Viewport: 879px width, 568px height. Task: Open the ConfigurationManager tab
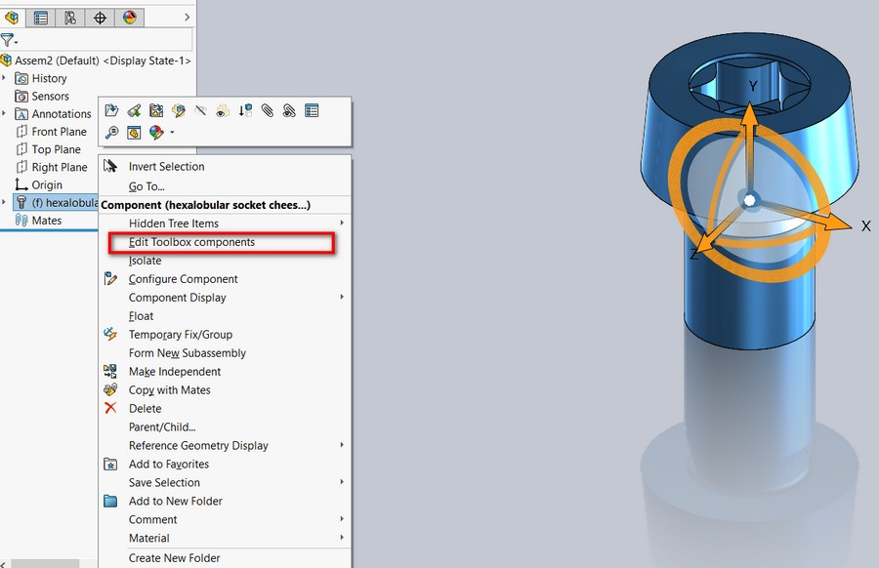point(70,18)
